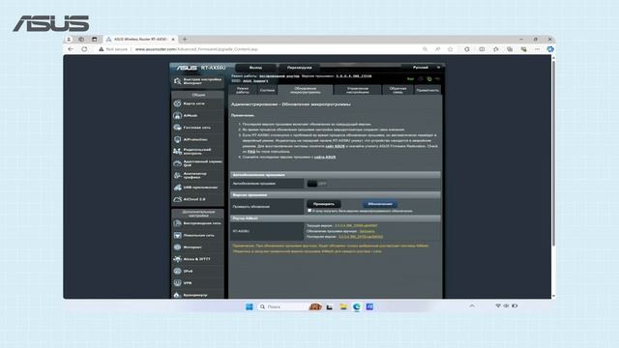This screenshot has height=348, width=619.
Task: Click the browser Back arrow
Action: pos(71,49)
